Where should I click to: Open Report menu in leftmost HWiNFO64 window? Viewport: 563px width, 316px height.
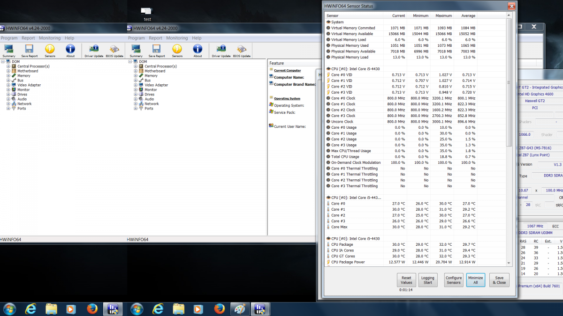[28, 38]
